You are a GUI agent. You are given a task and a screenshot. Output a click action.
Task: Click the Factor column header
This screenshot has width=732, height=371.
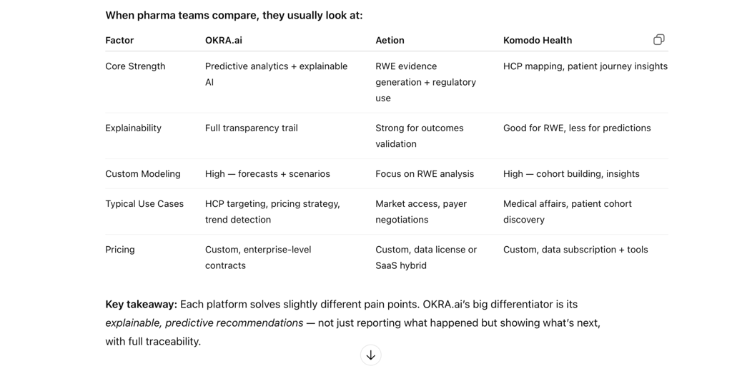point(119,40)
